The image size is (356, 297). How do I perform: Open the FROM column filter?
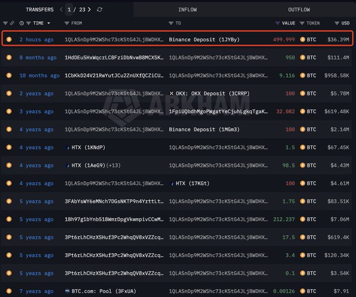click(66, 24)
